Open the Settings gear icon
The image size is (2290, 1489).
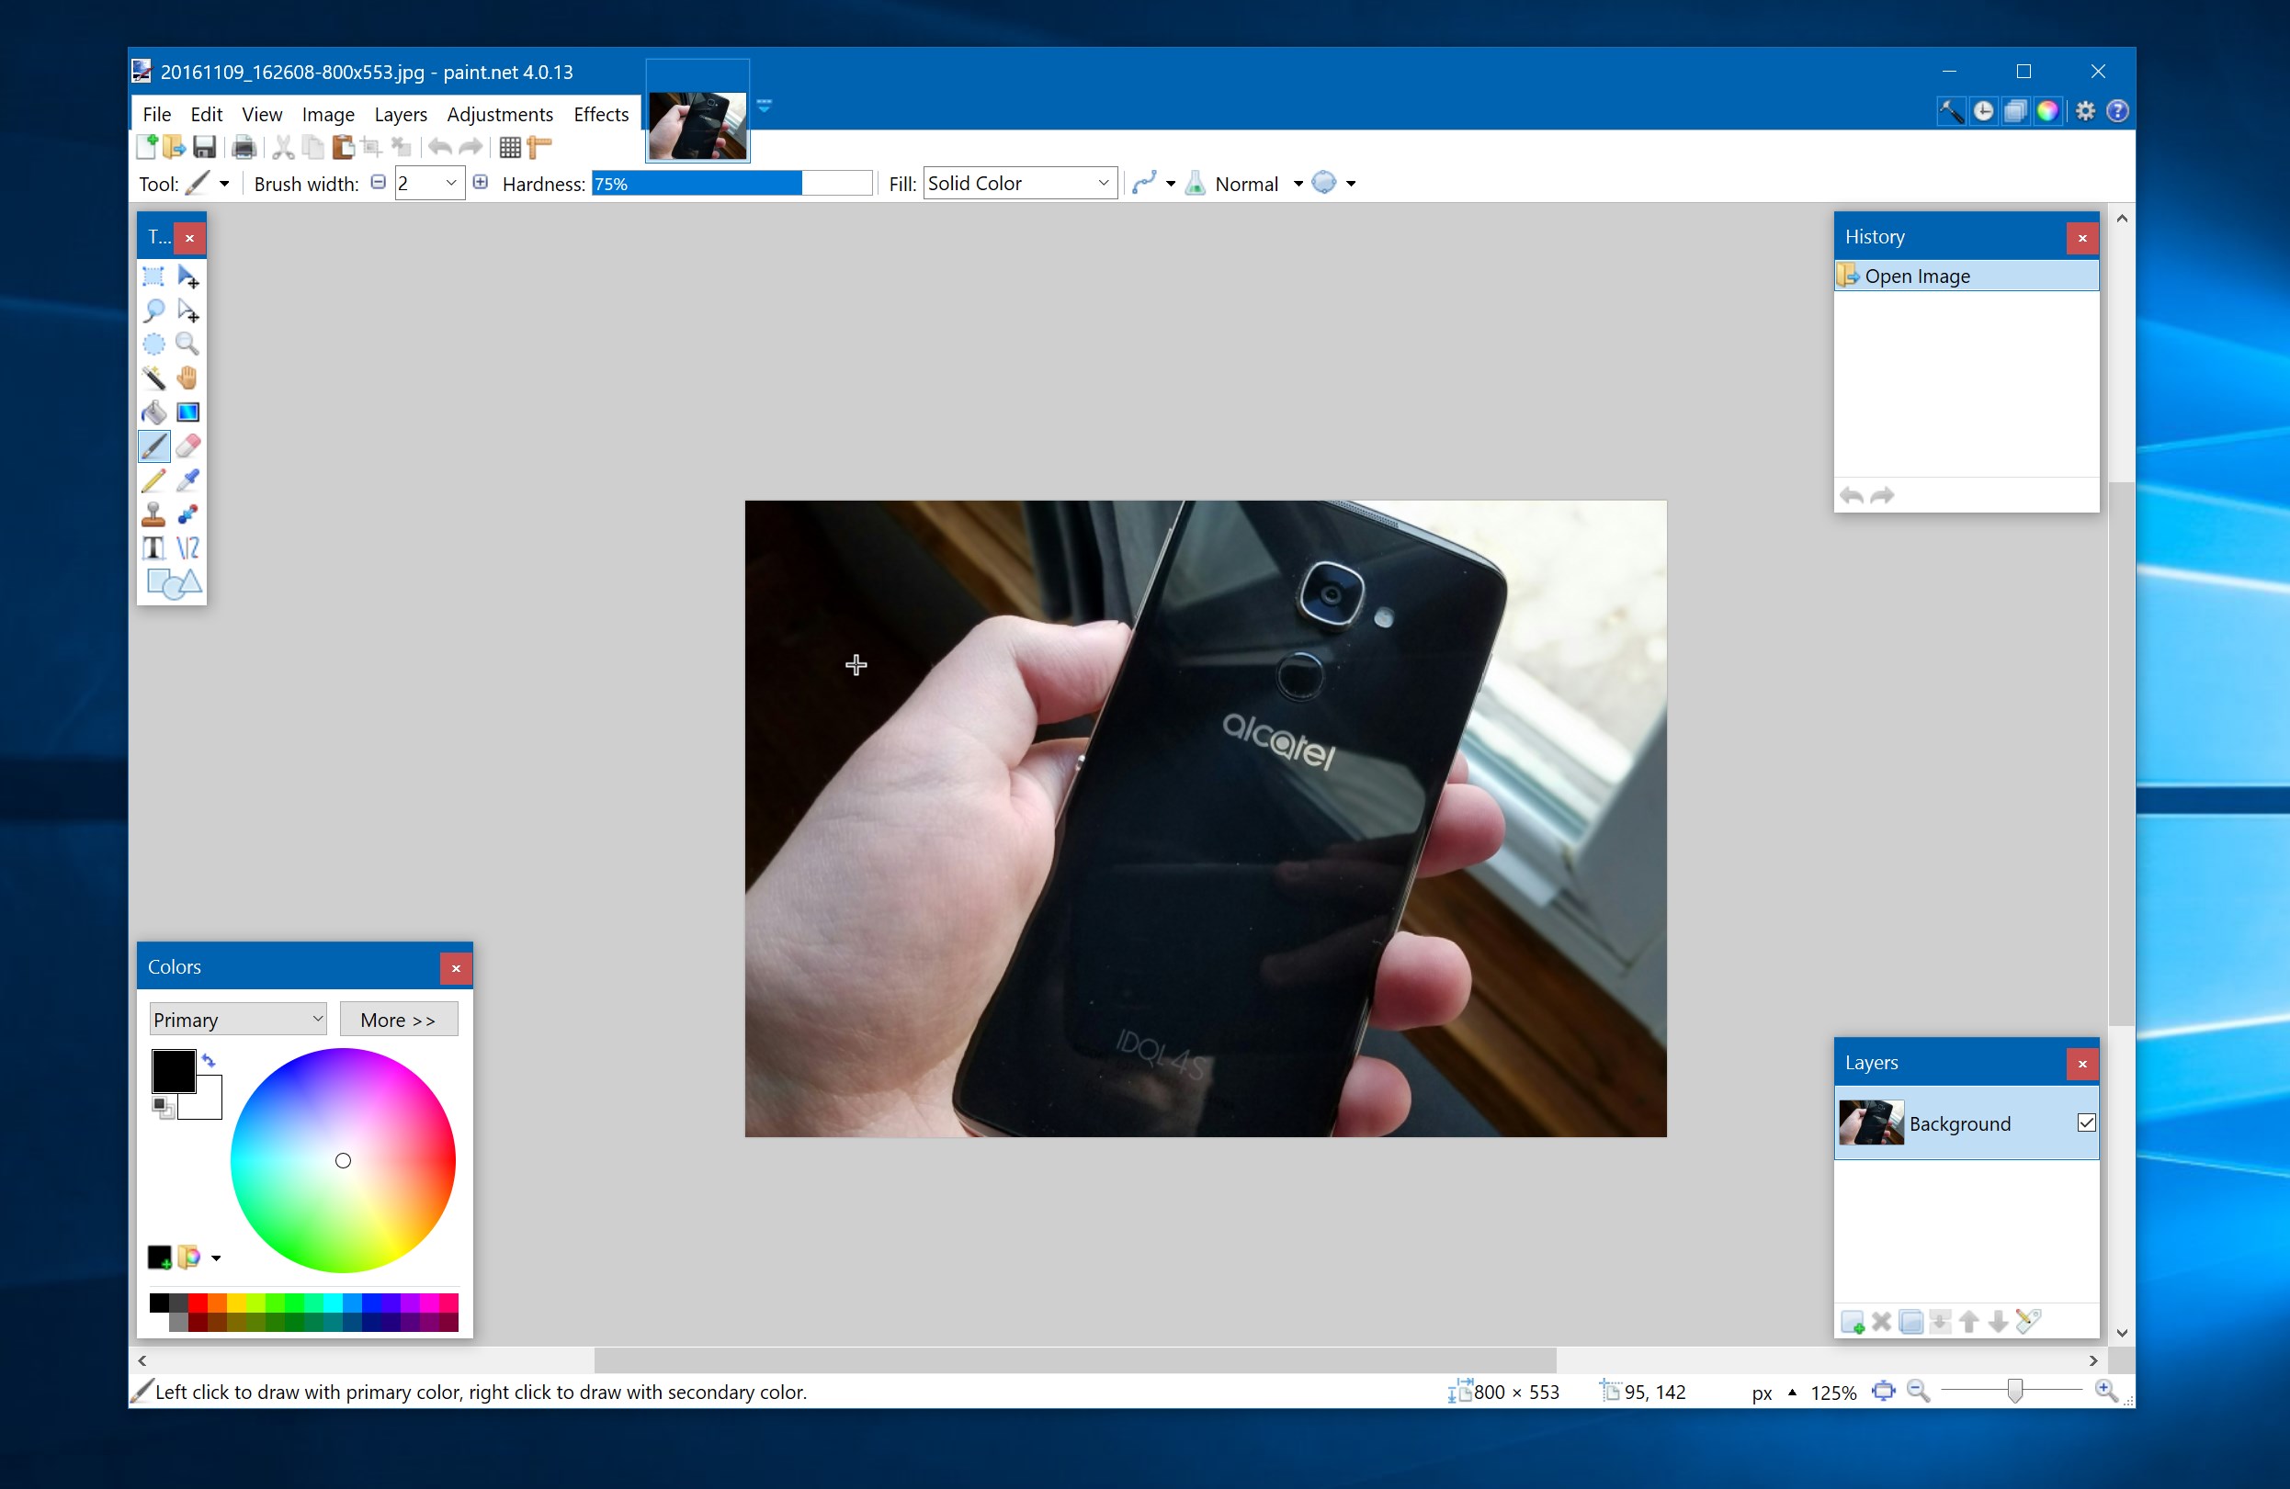point(2085,111)
